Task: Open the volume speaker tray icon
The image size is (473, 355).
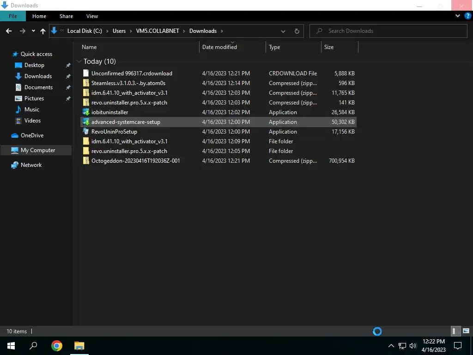Action: tap(413, 346)
